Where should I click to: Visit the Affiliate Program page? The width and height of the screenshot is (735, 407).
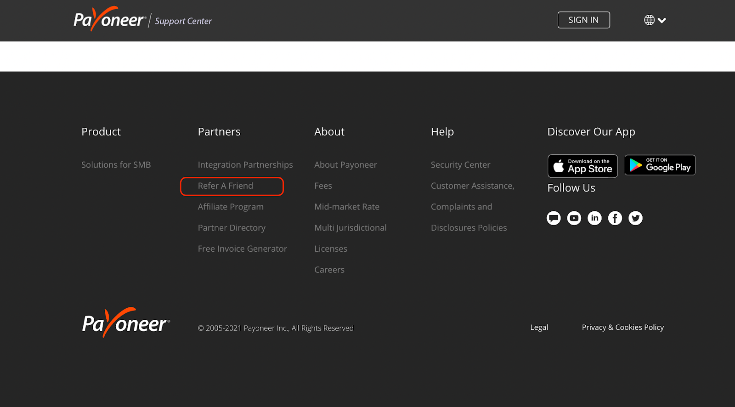[x=231, y=207]
